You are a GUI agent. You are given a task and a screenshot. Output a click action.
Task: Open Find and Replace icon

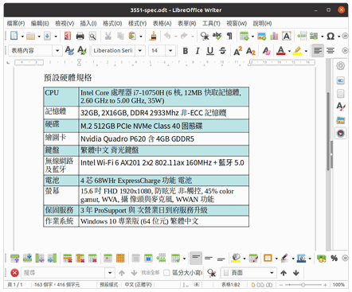[205, 36]
